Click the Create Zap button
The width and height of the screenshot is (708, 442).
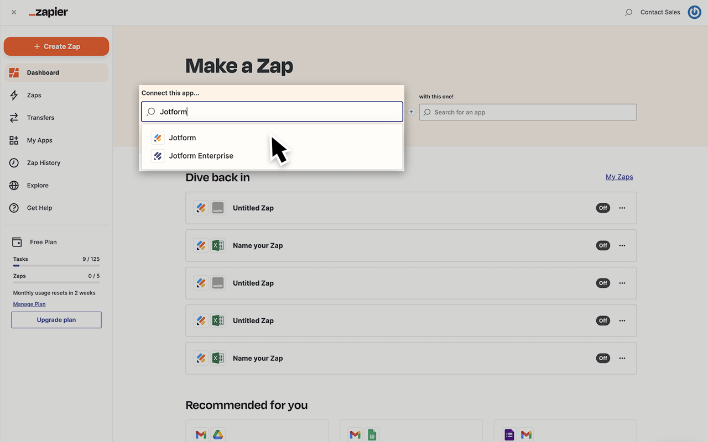(x=56, y=46)
